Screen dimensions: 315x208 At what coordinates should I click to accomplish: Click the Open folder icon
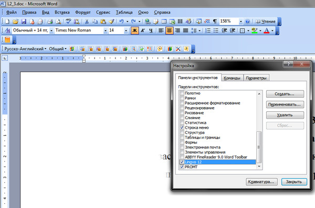pos(15,21)
